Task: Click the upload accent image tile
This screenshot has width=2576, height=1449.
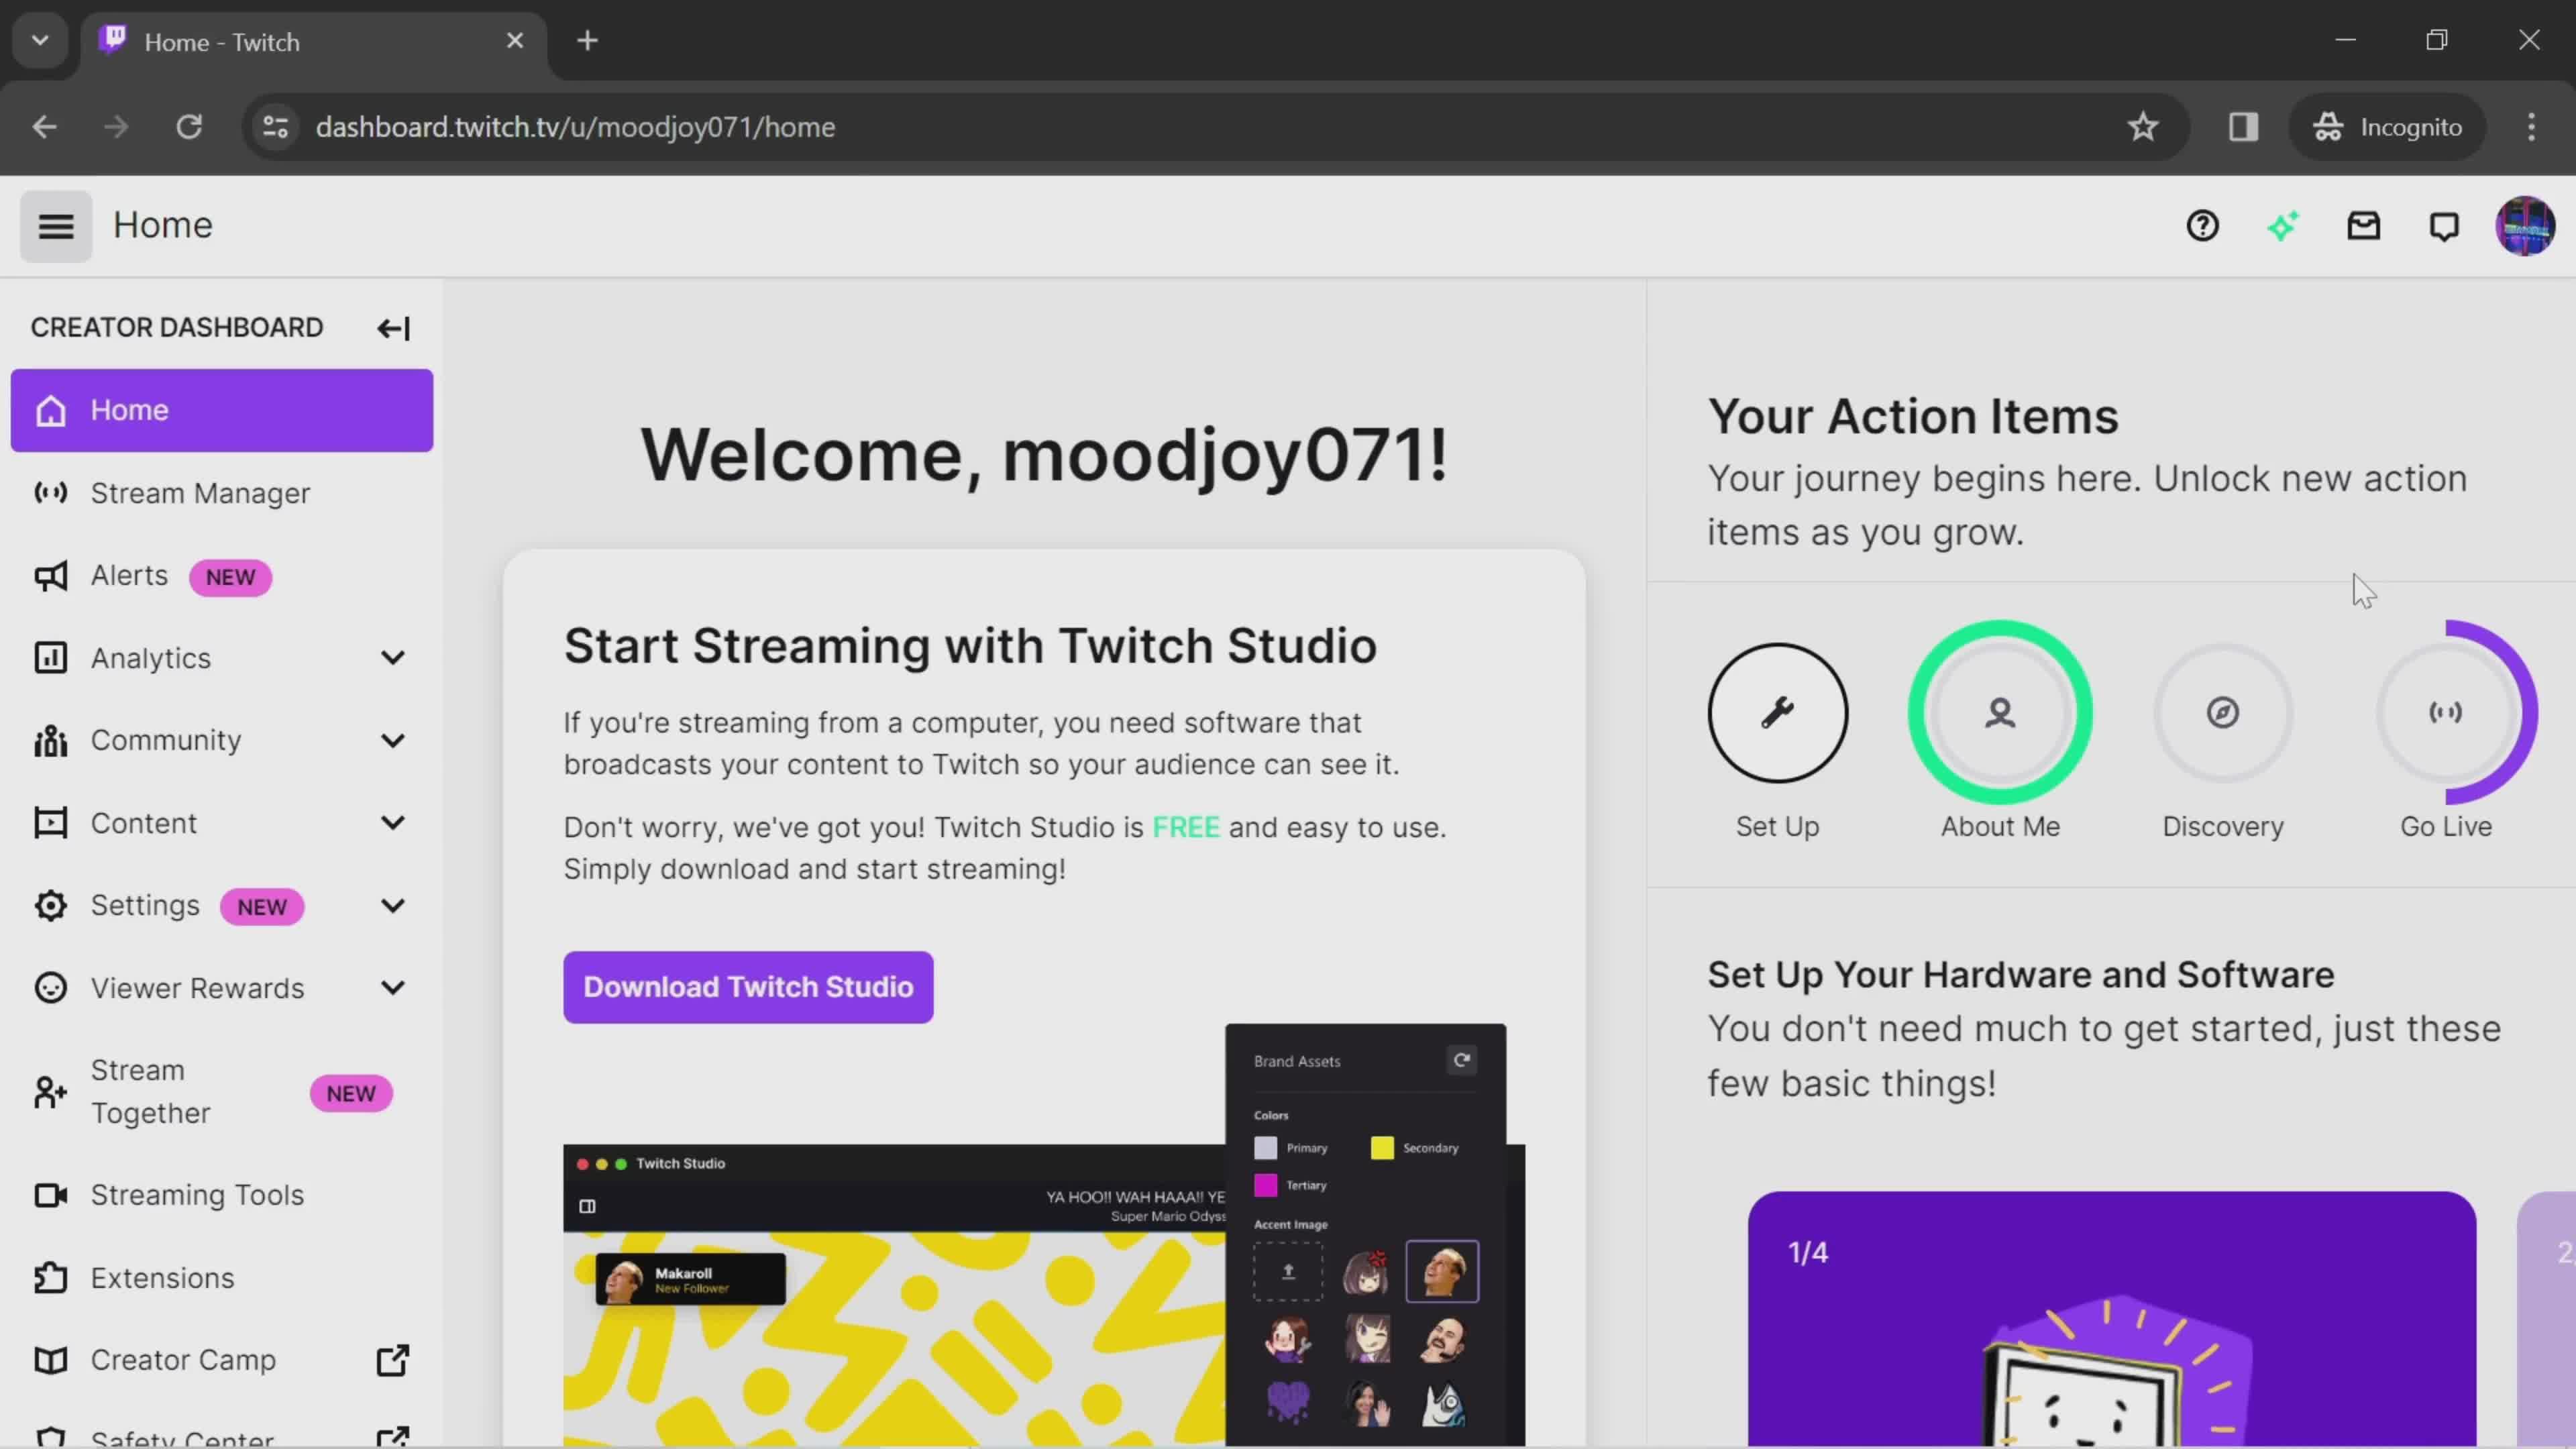Action: [1288, 1271]
